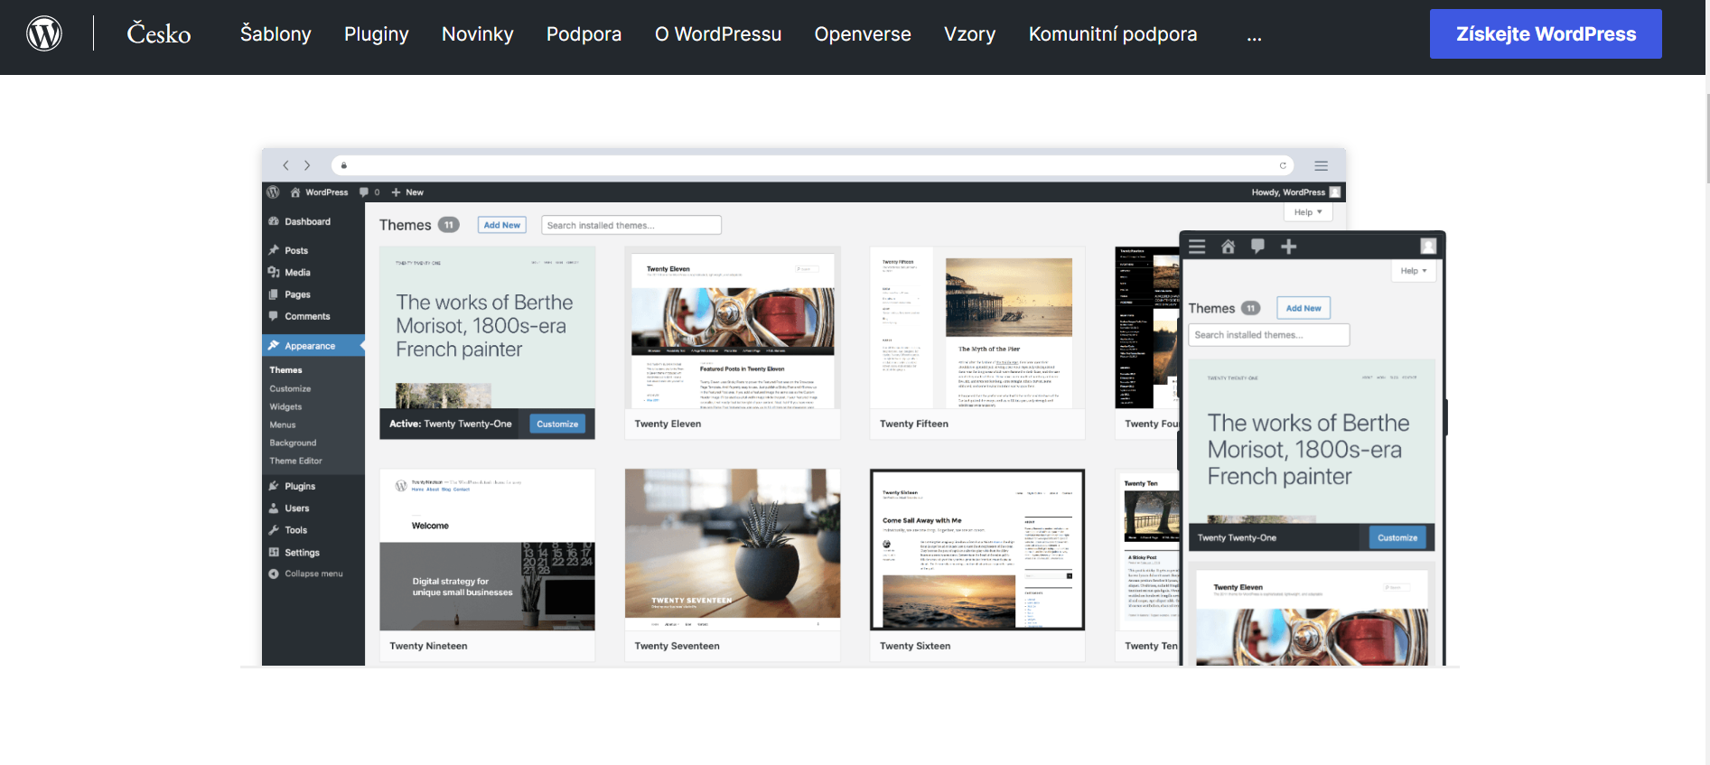
Task: Click the desktop Search installed themes field
Action: [631, 225]
